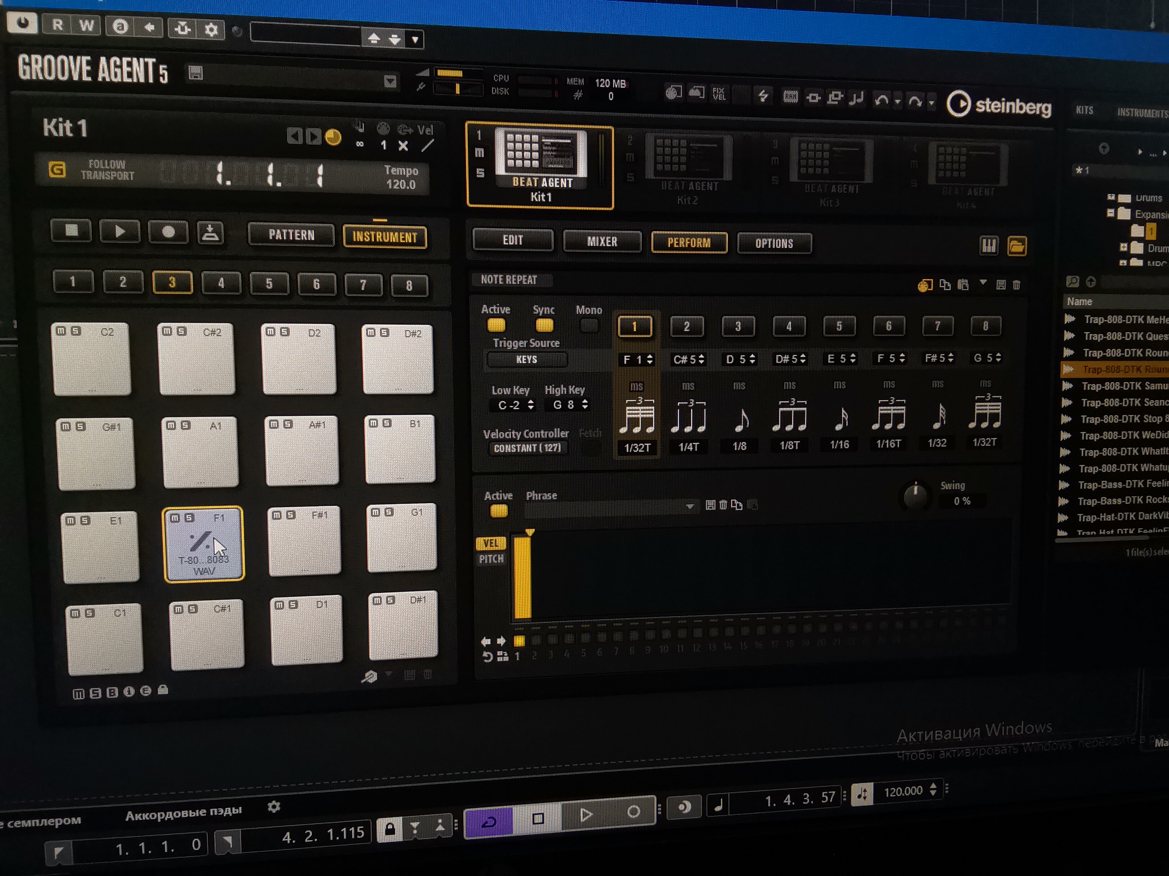Switch to the MIXER tab
The image size is (1169, 876).
602,242
